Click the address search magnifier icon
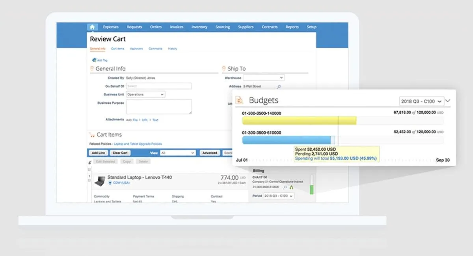The width and height of the screenshot is (473, 256). 279,87
